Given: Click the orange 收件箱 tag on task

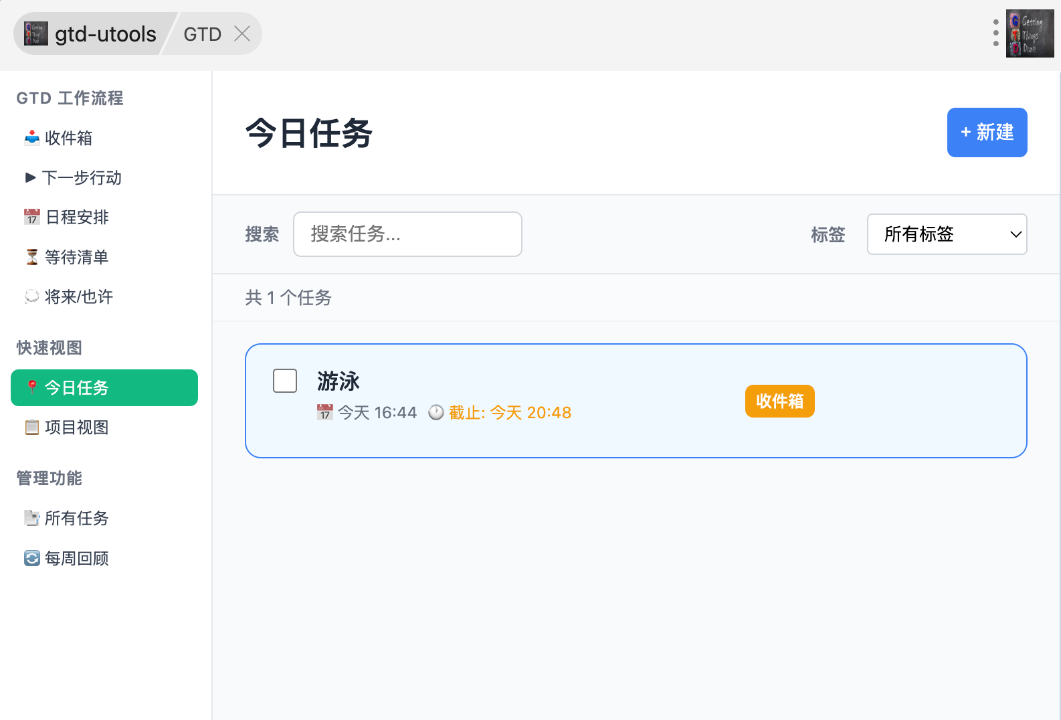Looking at the screenshot, I should [779, 401].
